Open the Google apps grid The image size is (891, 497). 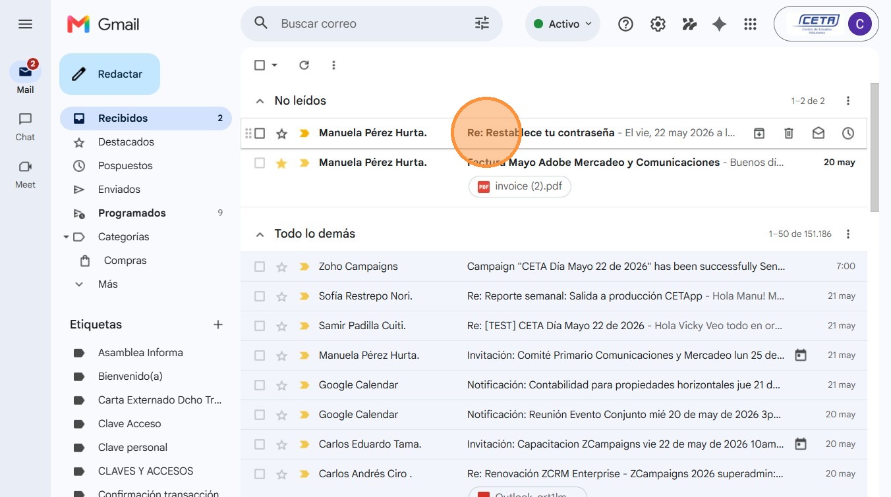click(x=750, y=24)
